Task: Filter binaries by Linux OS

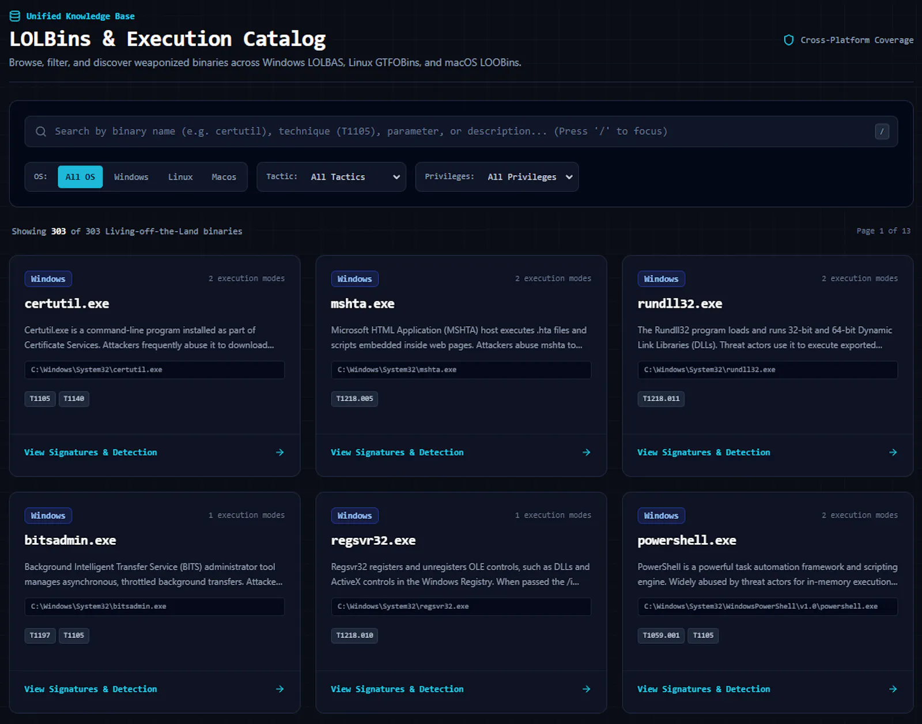Action: [x=180, y=177]
